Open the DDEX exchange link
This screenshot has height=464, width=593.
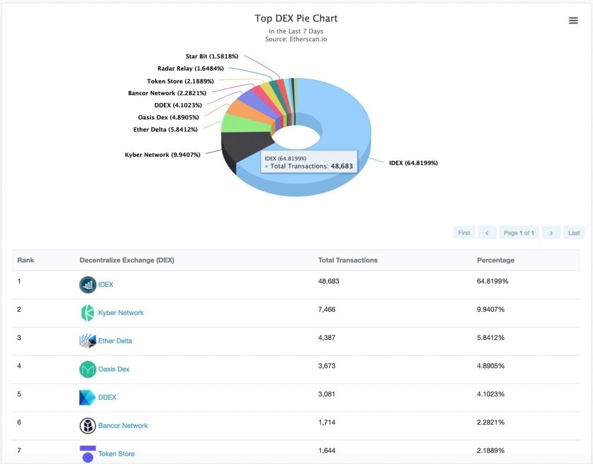tap(107, 397)
